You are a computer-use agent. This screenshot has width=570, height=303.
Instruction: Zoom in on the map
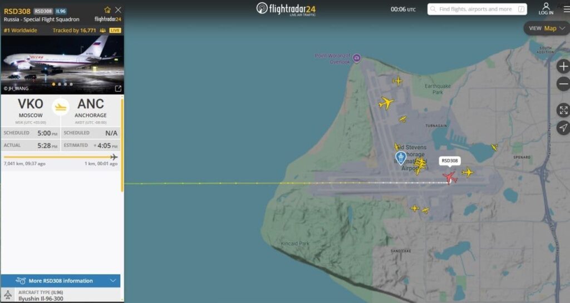pos(563,66)
